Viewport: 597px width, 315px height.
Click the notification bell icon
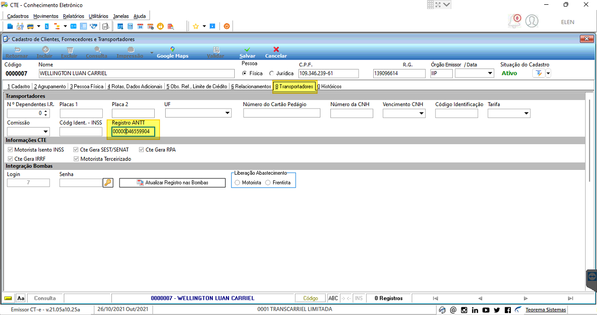click(514, 21)
